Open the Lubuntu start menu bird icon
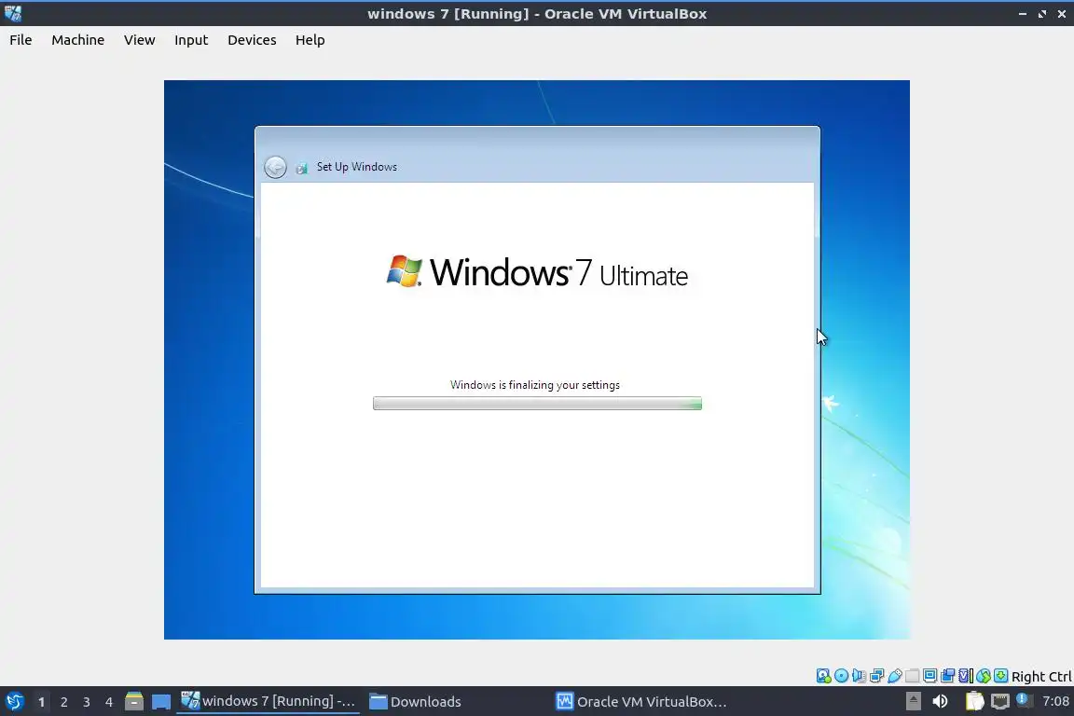Viewport: 1074px width, 716px height. tap(14, 701)
